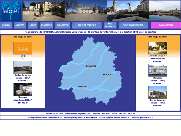This screenshot has height=136, width=181.
Task: Open BIENS DE PRESTIGE page
Action: tap(87, 25)
